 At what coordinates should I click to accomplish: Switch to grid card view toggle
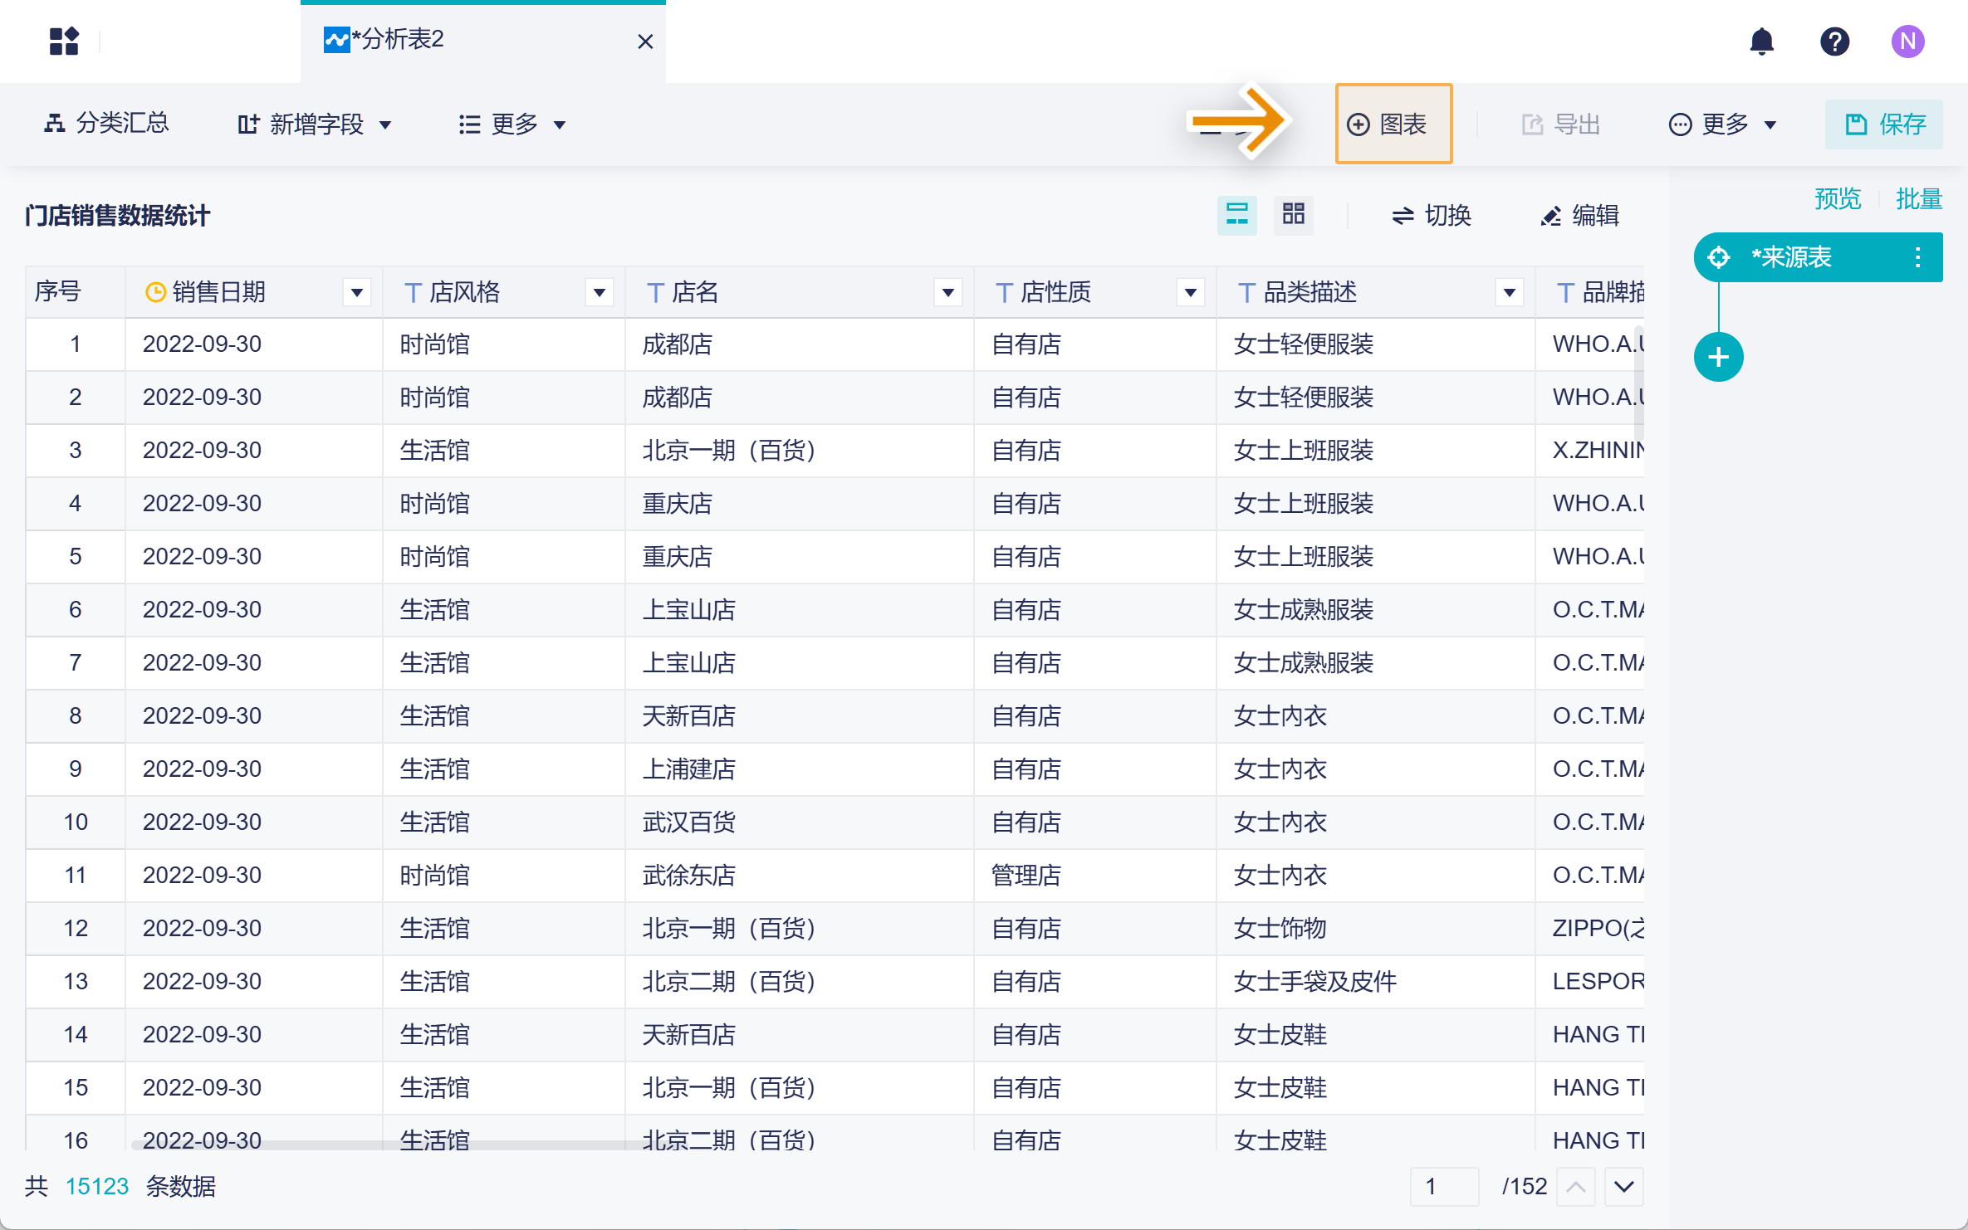(1293, 215)
